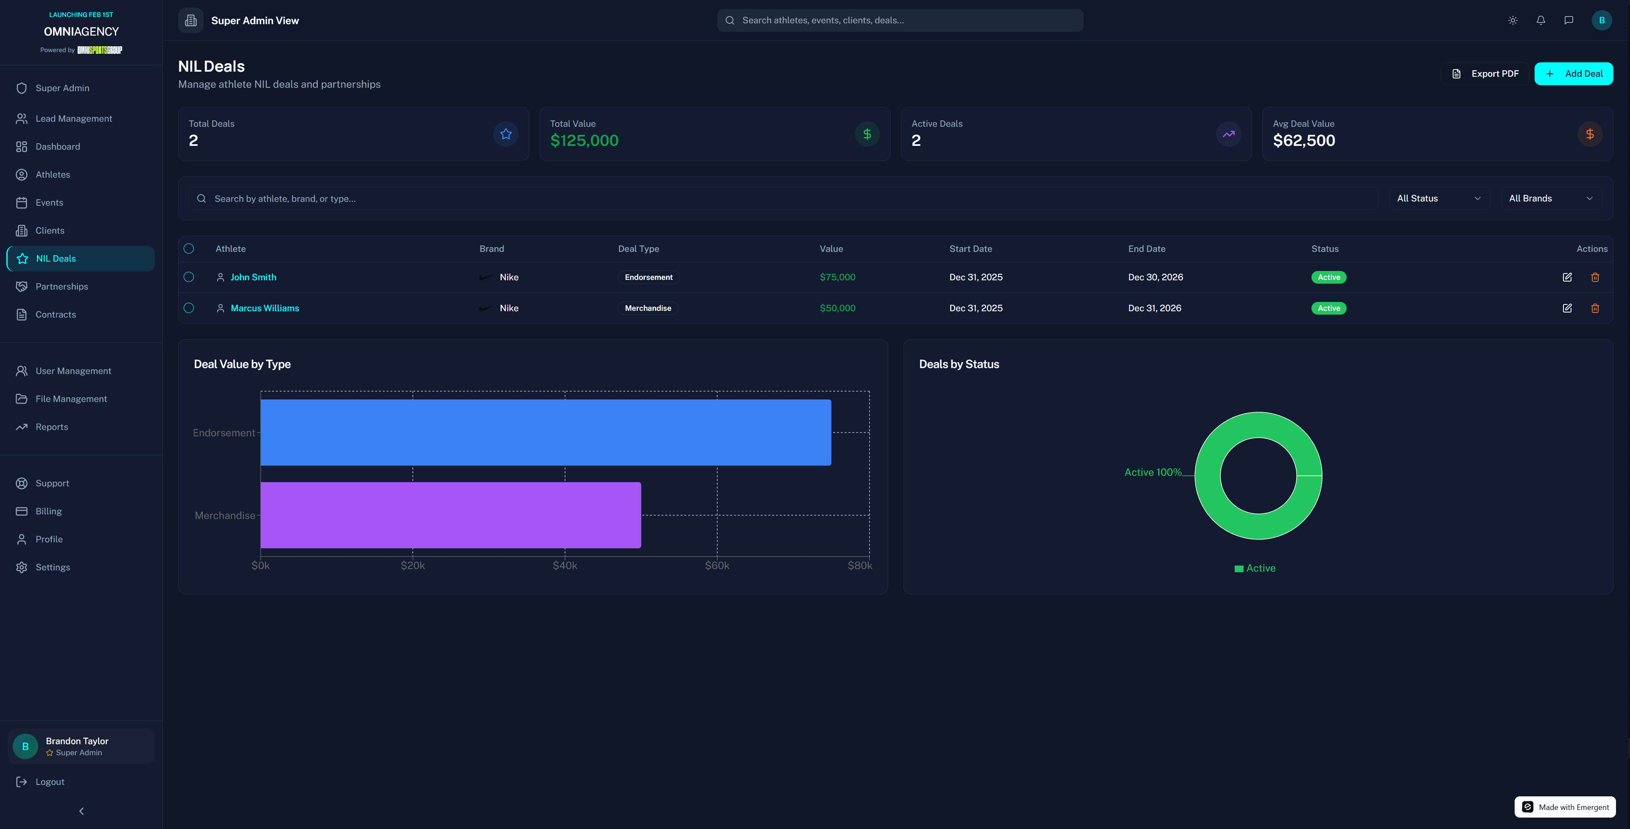Image resolution: width=1630 pixels, height=829 pixels.
Task: Go to Billing
Action: click(x=80, y=511)
